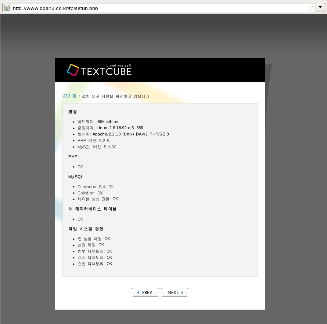Continue setup with the NEXT button
The height and width of the screenshot is (324, 327).
(x=175, y=292)
